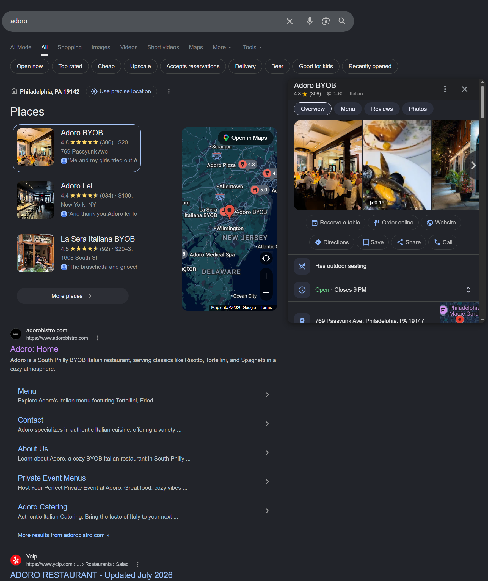Open the Reviews tab for Adoro BYOB
Screen dimensions: 488x581
(x=382, y=109)
